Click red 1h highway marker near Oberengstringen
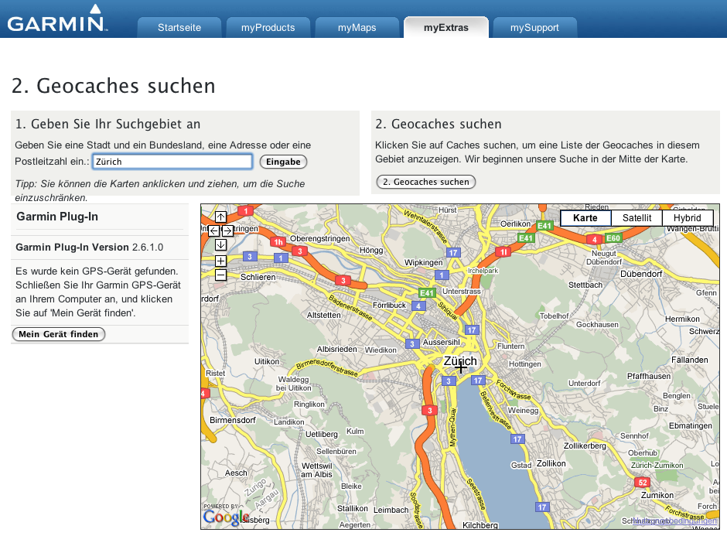 click(278, 241)
